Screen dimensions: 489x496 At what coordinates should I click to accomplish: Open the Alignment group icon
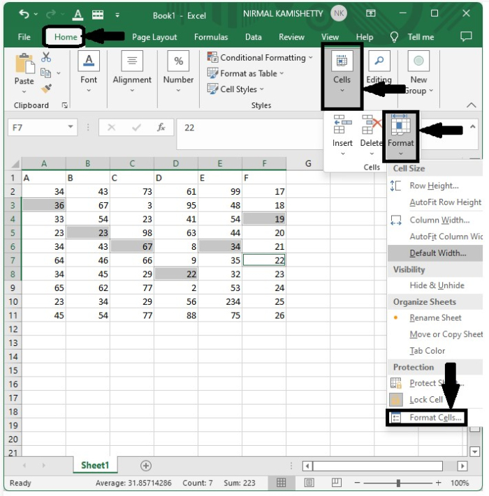[x=132, y=61]
